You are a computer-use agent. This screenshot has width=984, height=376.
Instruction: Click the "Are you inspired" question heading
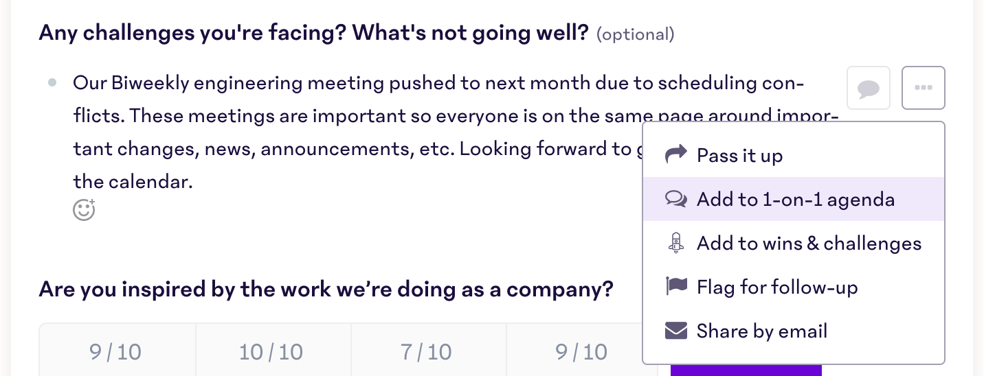pos(326,289)
